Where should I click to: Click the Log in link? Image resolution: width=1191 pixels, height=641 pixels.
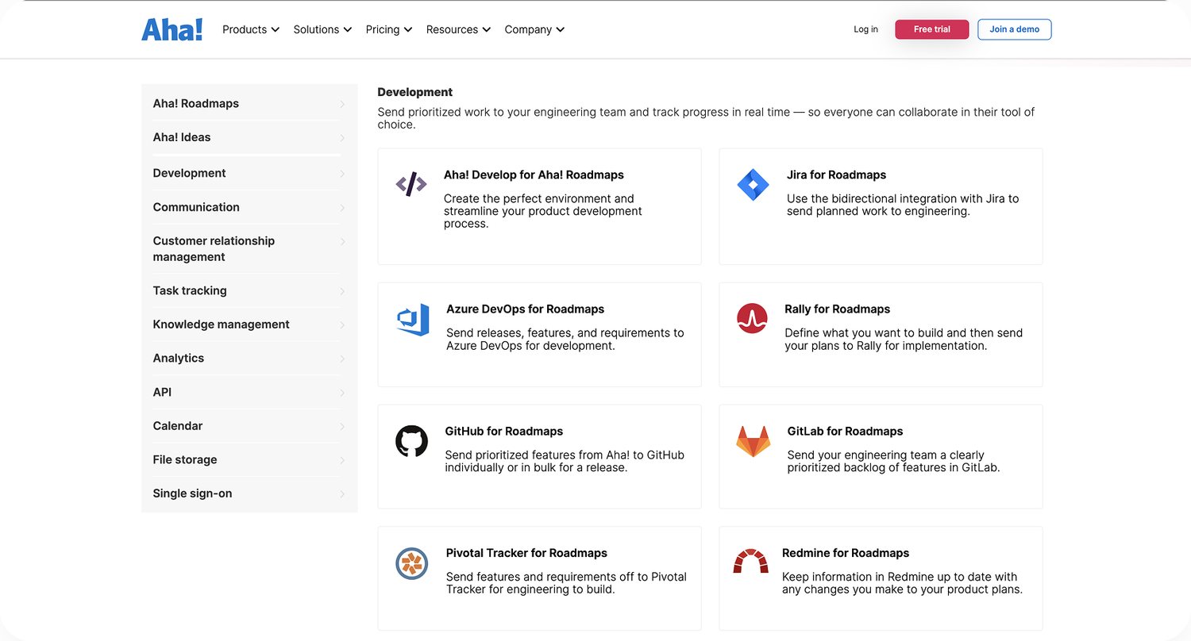865,29
